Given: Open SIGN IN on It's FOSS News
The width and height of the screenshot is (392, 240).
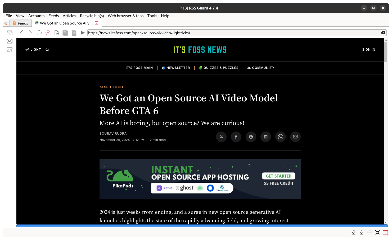Looking at the screenshot, I should point(368,49).
